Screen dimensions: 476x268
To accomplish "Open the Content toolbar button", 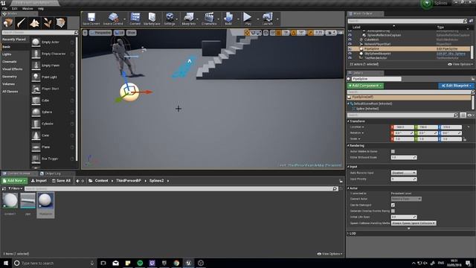I will tap(135, 19).
